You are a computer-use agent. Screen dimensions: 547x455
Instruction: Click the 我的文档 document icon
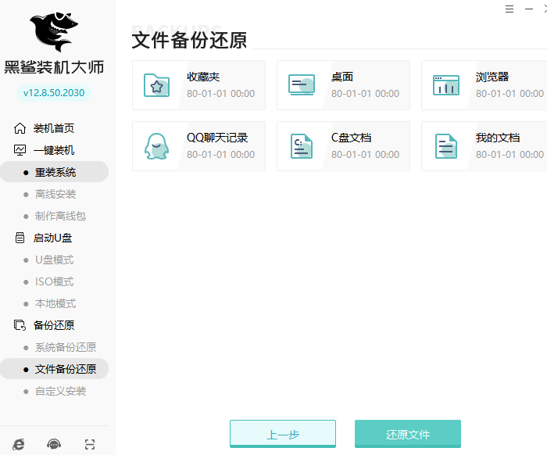(446, 146)
